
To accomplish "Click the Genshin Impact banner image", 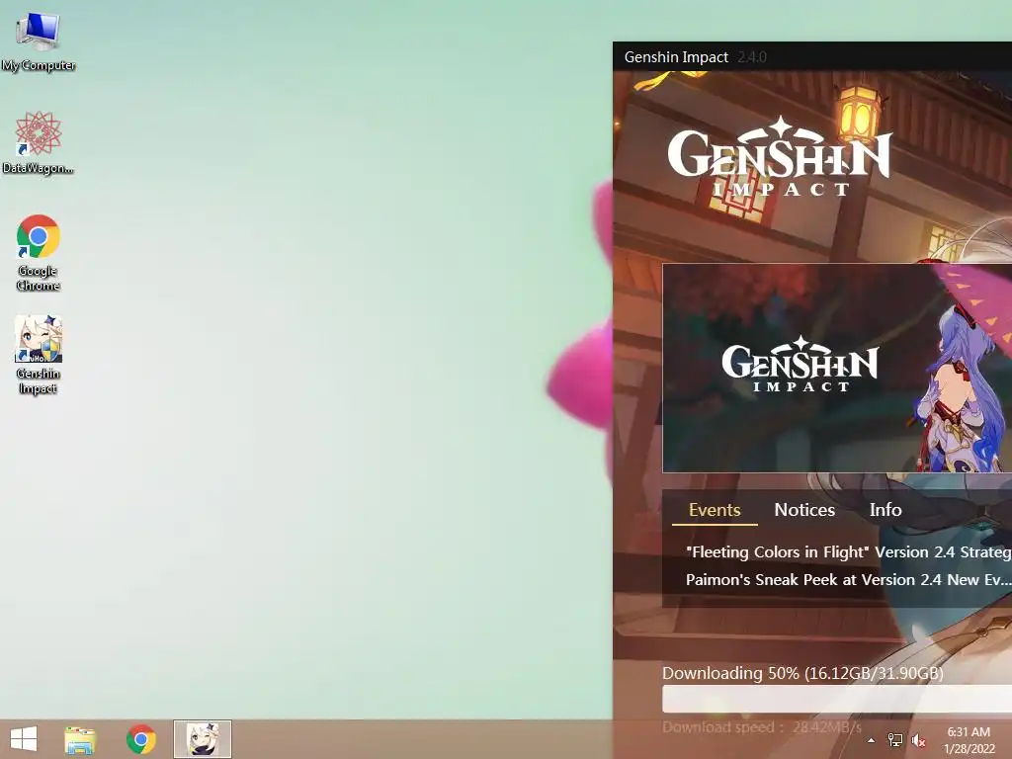I will 837,368.
